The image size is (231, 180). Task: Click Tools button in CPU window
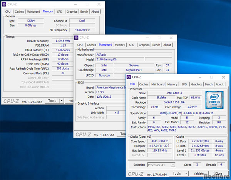tap(177, 173)
